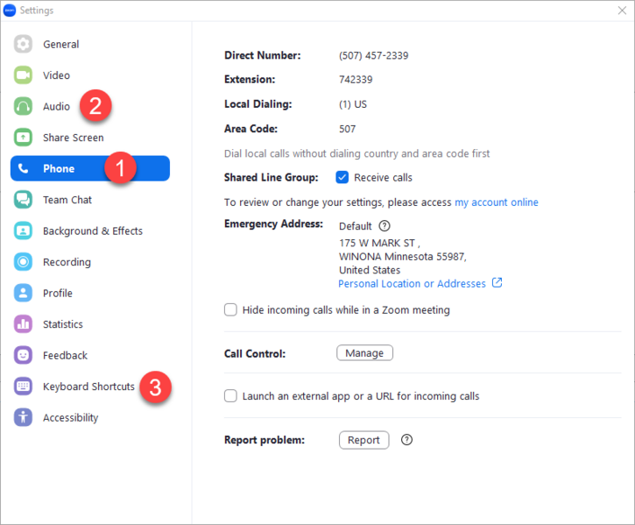
Task: Go to the Accessibility settings tab
Action: tap(70, 418)
